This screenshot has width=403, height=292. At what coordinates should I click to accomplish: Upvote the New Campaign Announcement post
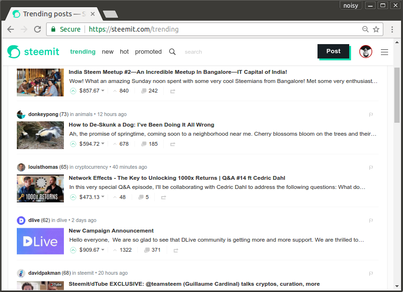73,250
